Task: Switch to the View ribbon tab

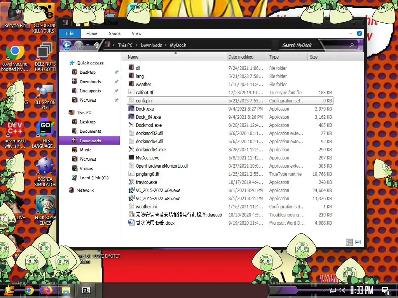Action: (x=136, y=33)
